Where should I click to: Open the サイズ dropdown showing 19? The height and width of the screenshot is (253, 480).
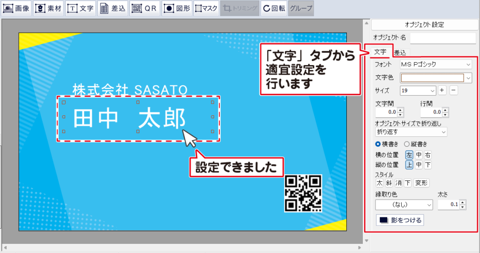click(x=418, y=90)
